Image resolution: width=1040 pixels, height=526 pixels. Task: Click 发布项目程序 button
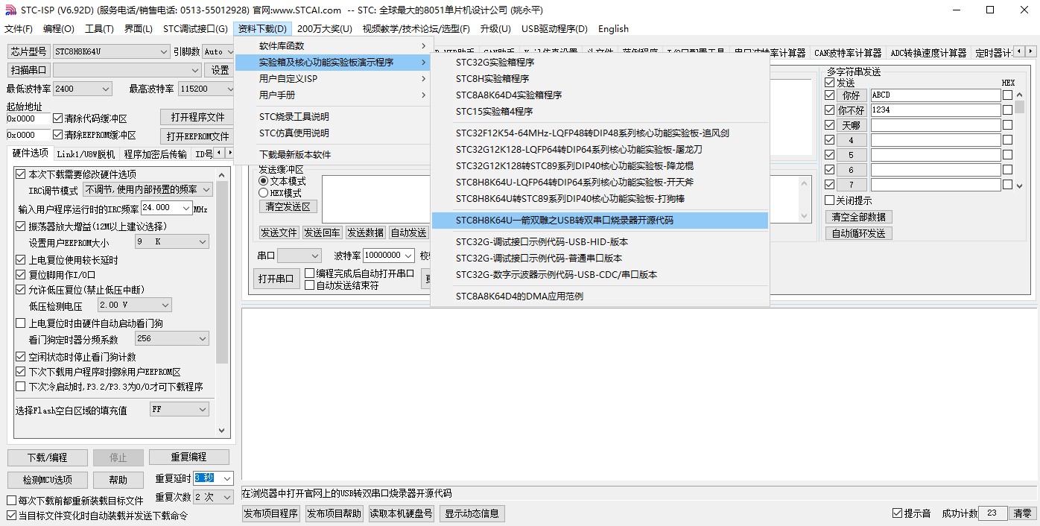pyautogui.click(x=272, y=513)
